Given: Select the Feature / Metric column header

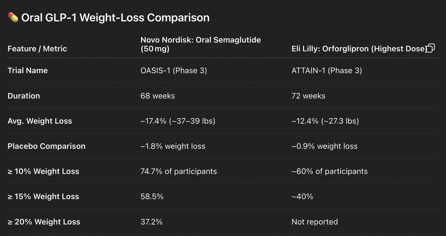Looking at the screenshot, I should pos(37,49).
